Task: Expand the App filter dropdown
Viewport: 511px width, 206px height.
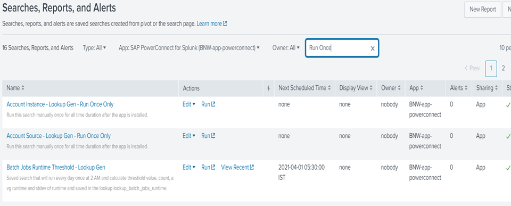Action: pyautogui.click(x=189, y=47)
